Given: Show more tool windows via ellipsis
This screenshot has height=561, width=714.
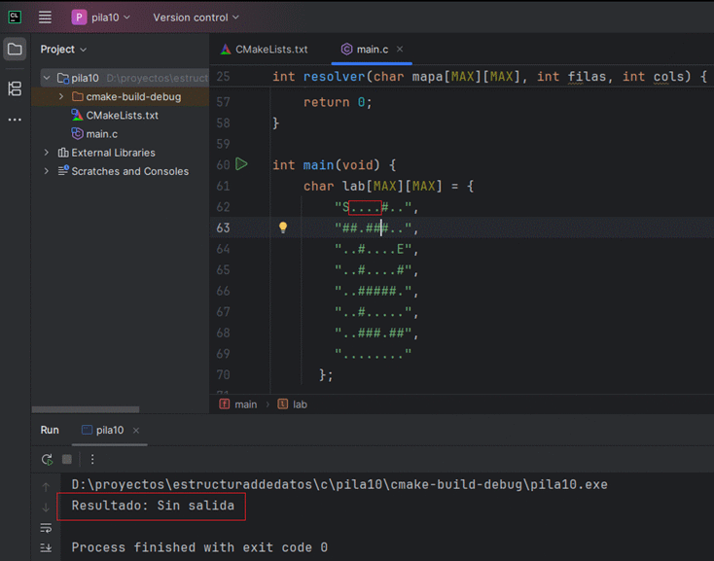Looking at the screenshot, I should click(15, 120).
